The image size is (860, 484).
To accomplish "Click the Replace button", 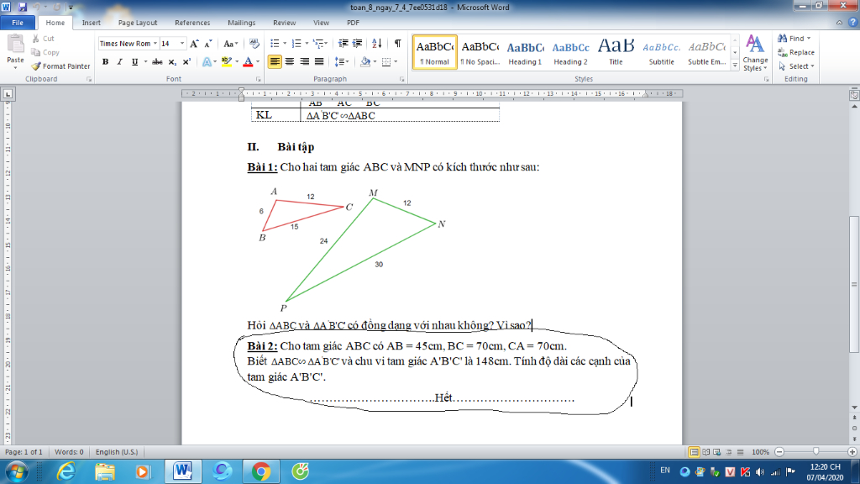I will (796, 52).
